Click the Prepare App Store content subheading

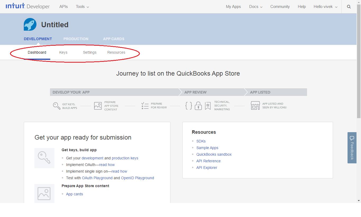pyautogui.click(x=85, y=186)
